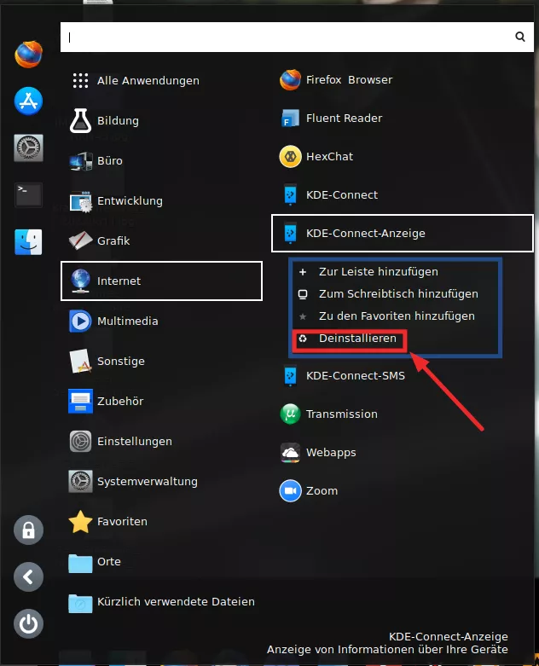Click the power off button

[x=28, y=623]
